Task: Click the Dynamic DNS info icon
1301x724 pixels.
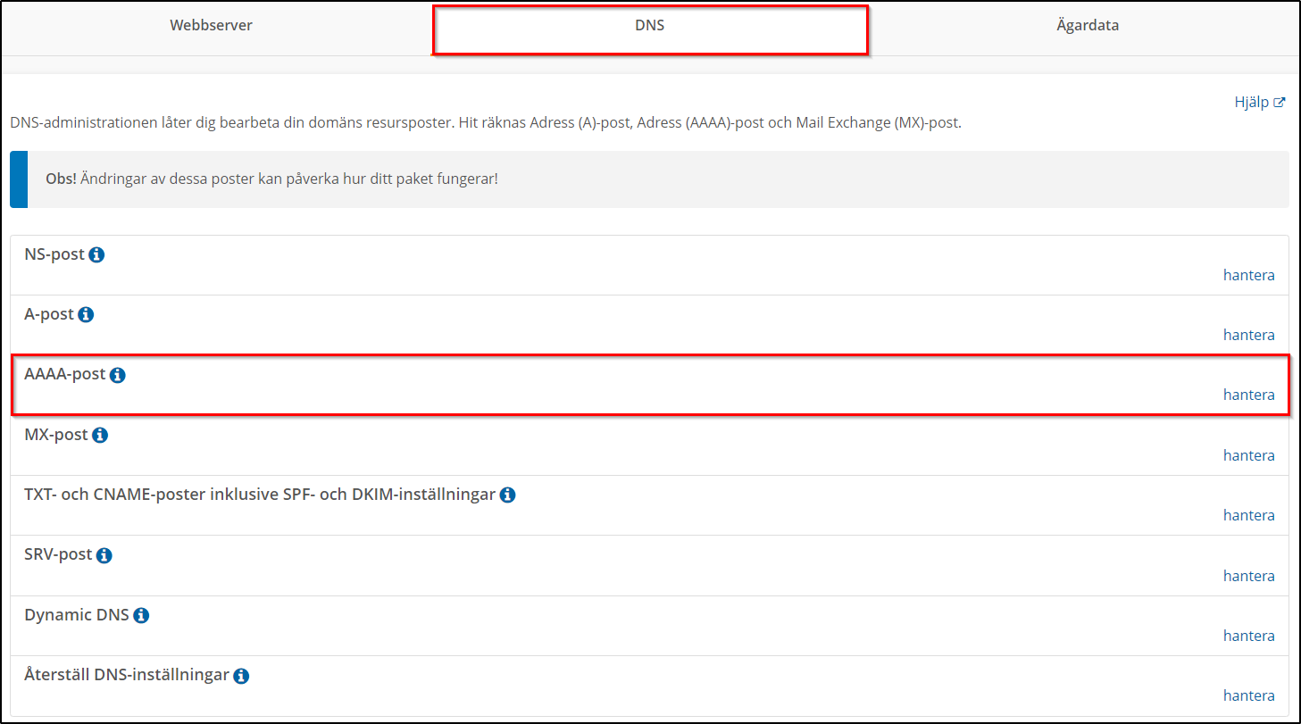Action: click(141, 616)
